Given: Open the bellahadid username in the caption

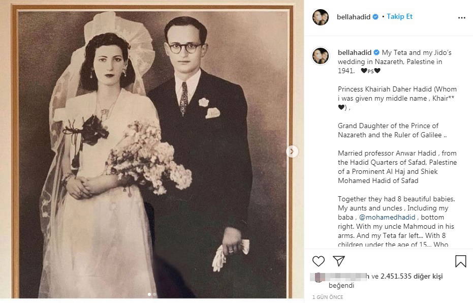Looking at the screenshot, I should [x=355, y=52].
